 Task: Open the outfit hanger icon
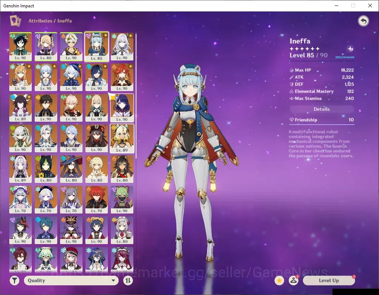point(293,281)
